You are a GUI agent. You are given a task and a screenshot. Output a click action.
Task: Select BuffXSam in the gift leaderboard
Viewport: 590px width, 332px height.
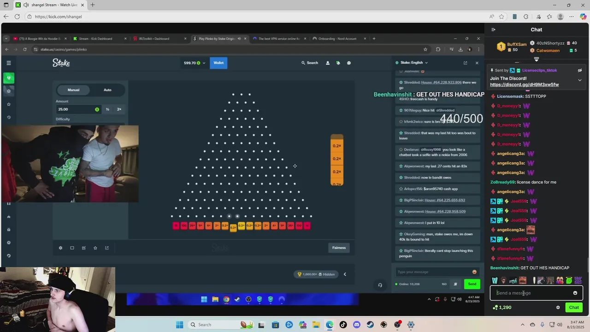tap(517, 45)
